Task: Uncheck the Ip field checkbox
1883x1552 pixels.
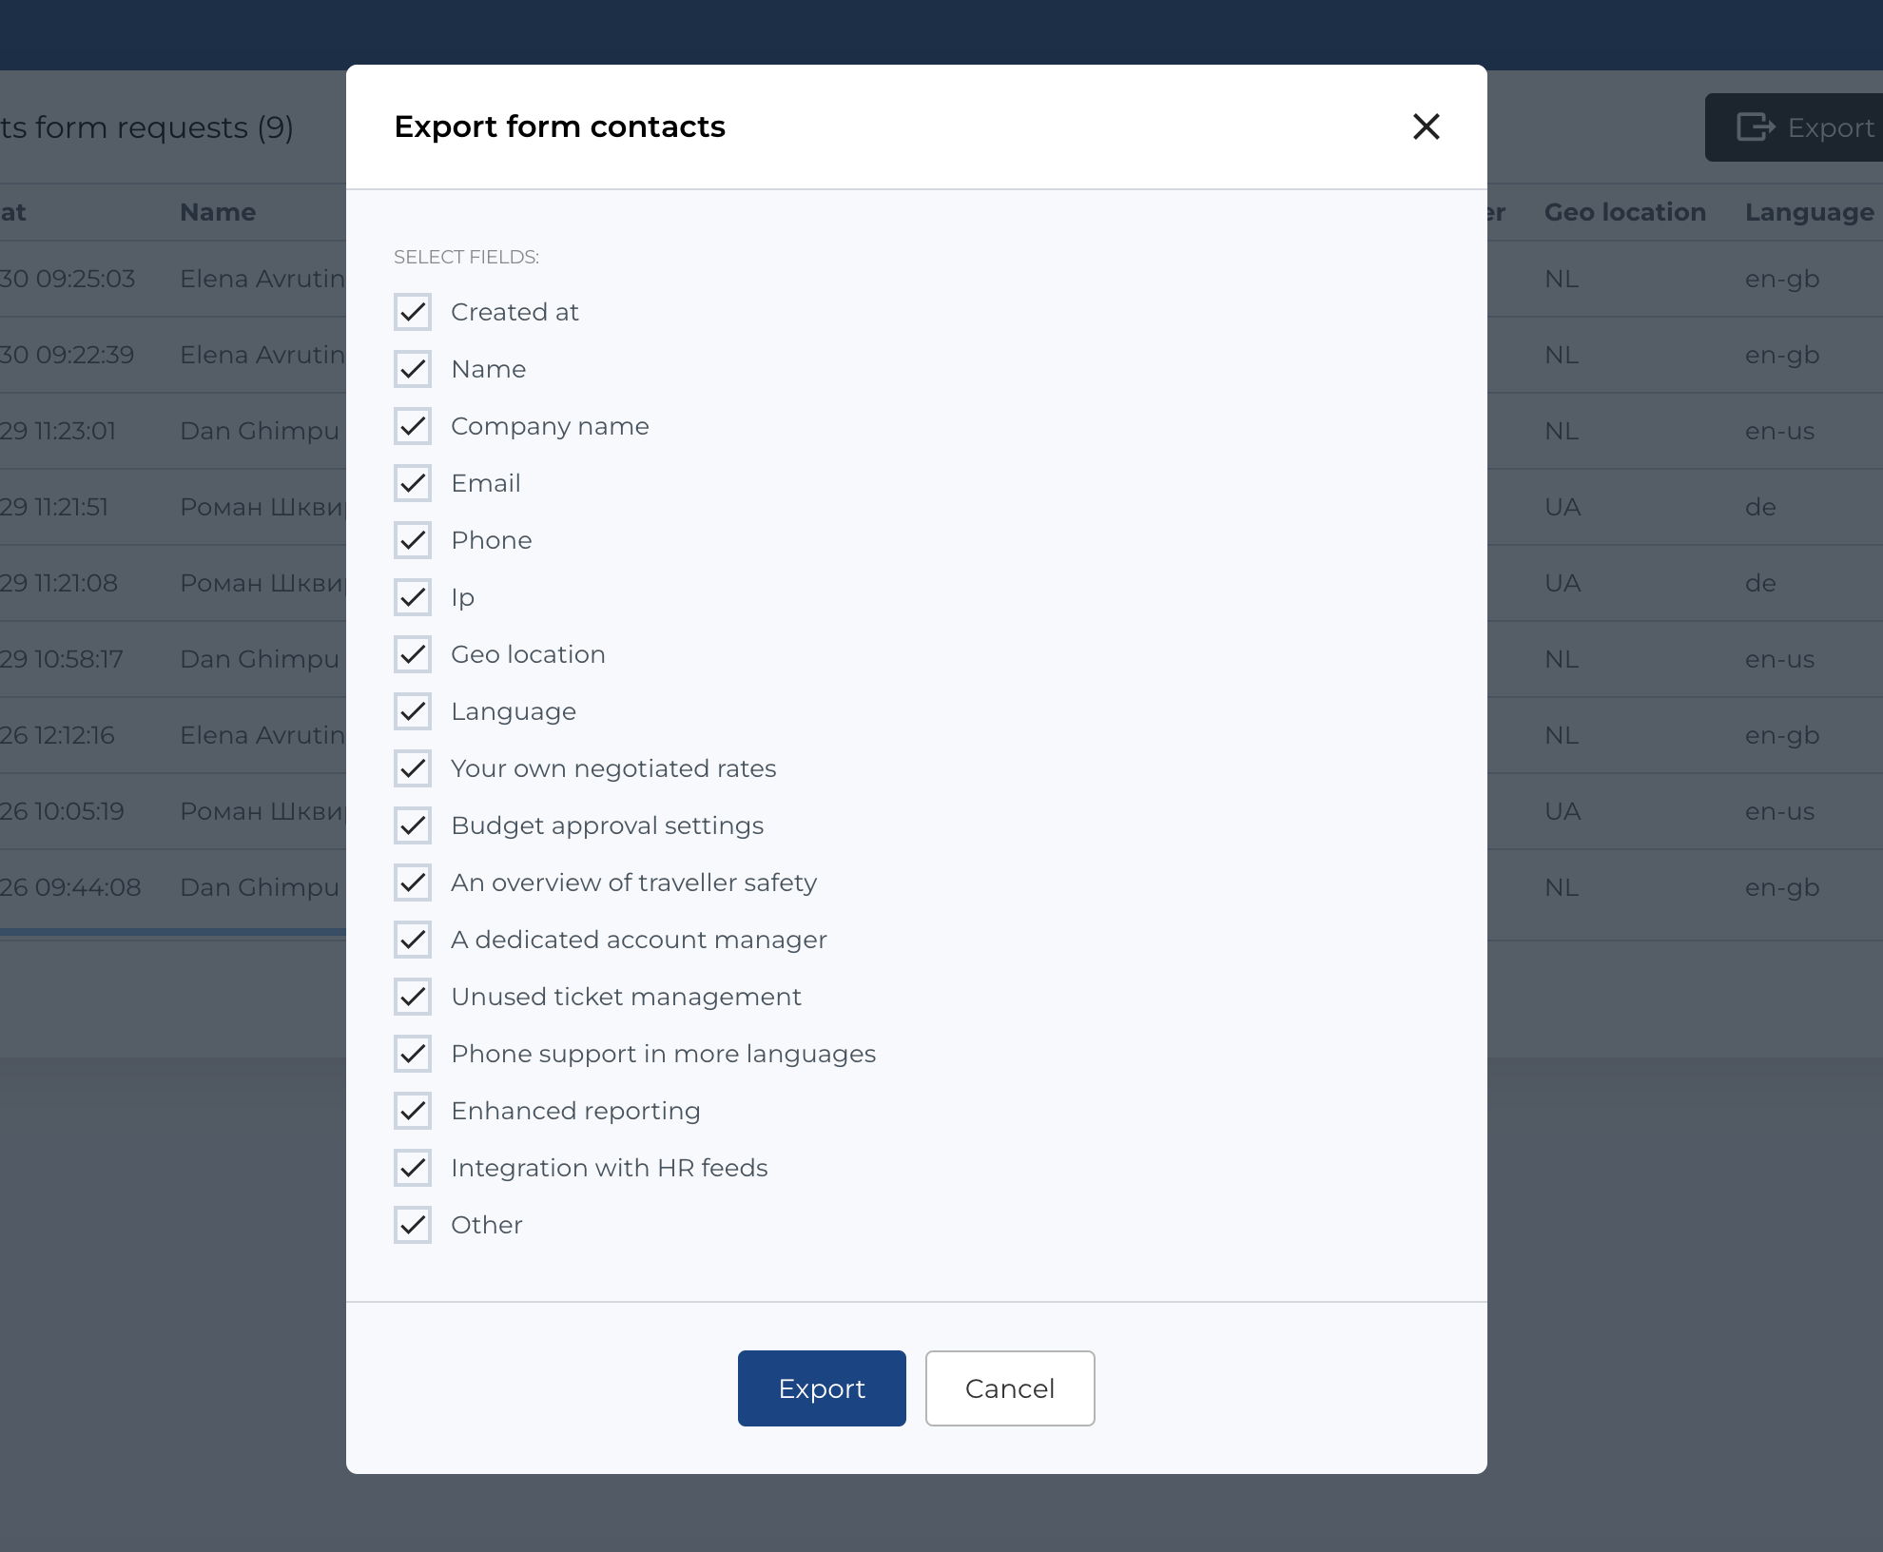Action: pos(413,597)
